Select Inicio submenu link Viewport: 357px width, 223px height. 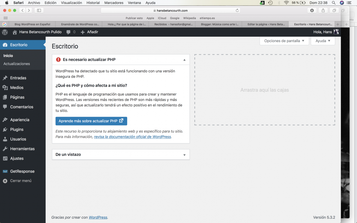pos(8,56)
